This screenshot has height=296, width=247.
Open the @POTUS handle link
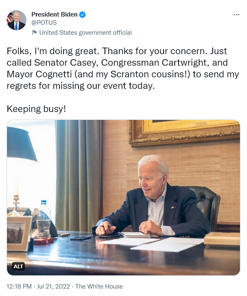click(x=44, y=23)
